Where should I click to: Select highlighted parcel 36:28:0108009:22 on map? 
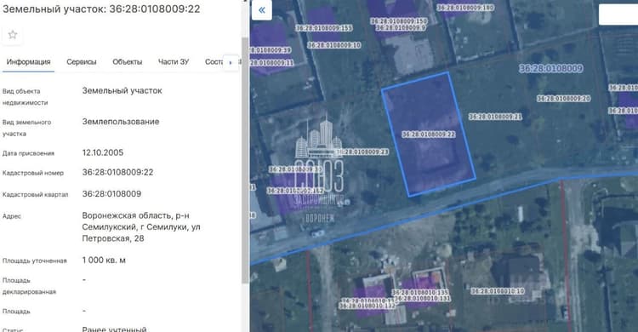(429, 134)
